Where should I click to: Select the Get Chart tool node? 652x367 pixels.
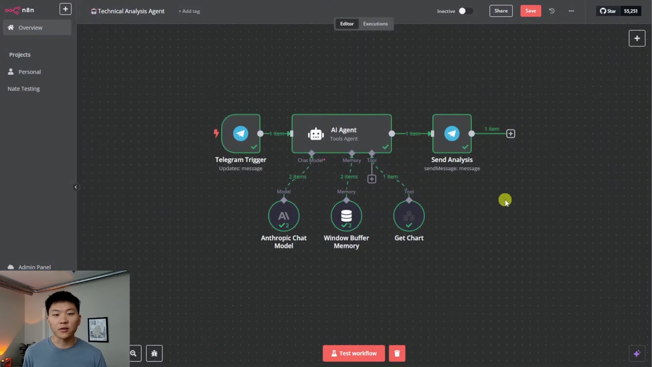click(x=409, y=216)
